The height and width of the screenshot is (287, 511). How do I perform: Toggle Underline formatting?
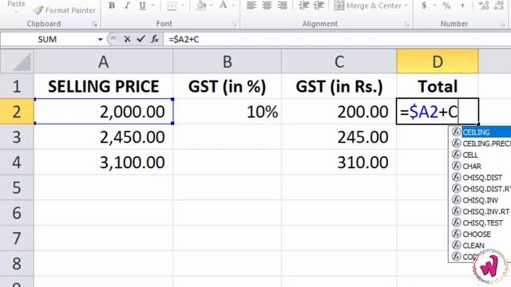point(142,6)
